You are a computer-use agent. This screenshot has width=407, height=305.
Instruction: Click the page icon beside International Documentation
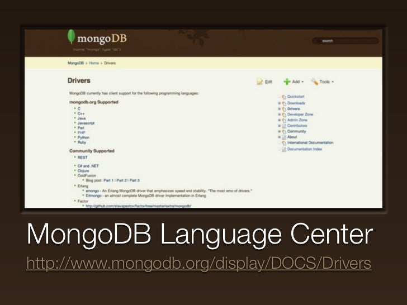pyautogui.click(x=284, y=143)
